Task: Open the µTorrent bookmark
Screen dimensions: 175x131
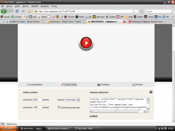Action: point(16,17)
